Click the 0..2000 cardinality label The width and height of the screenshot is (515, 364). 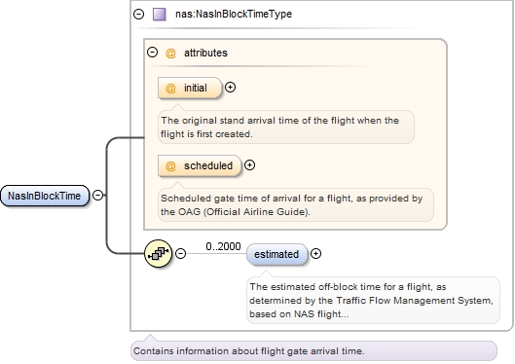[223, 246]
